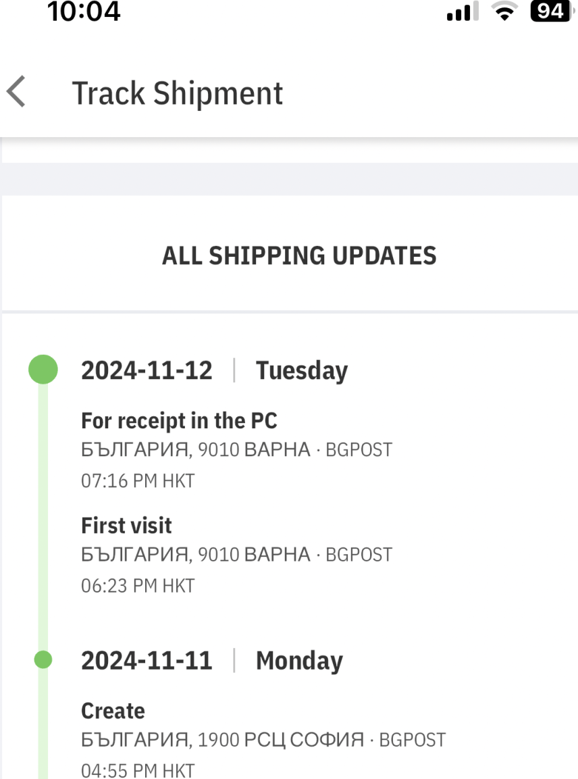
Task: Open the Create shipment update entry
Action: point(113,711)
